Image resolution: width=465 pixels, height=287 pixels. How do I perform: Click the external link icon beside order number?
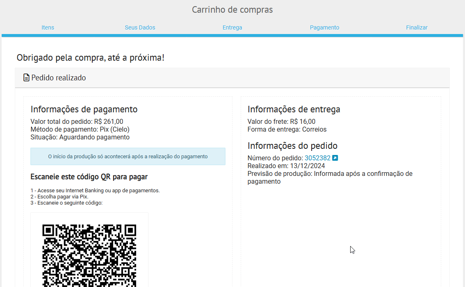(335, 158)
